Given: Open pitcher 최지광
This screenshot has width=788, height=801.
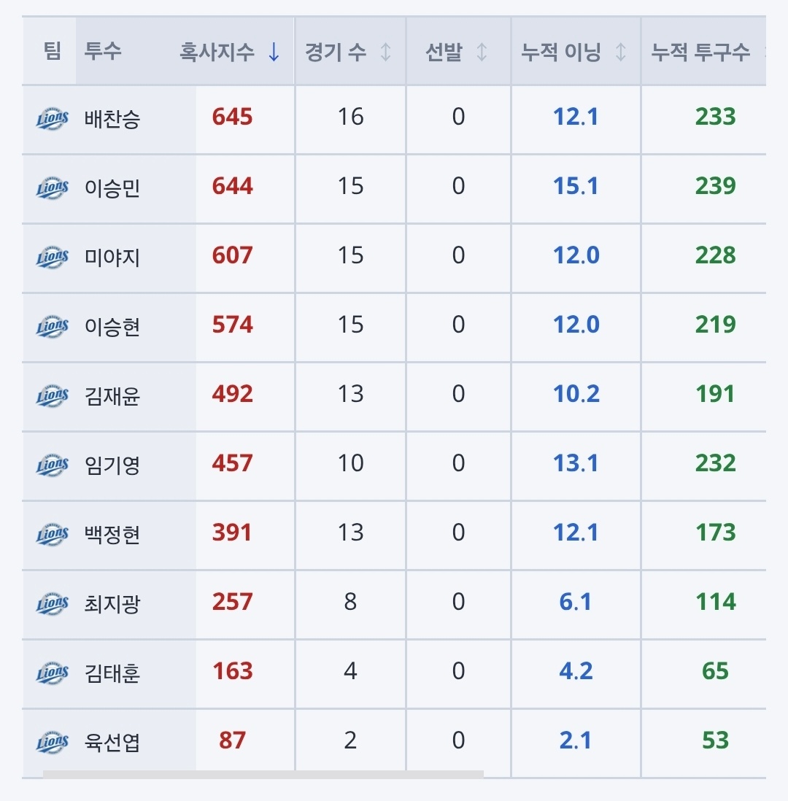Looking at the screenshot, I should (112, 604).
